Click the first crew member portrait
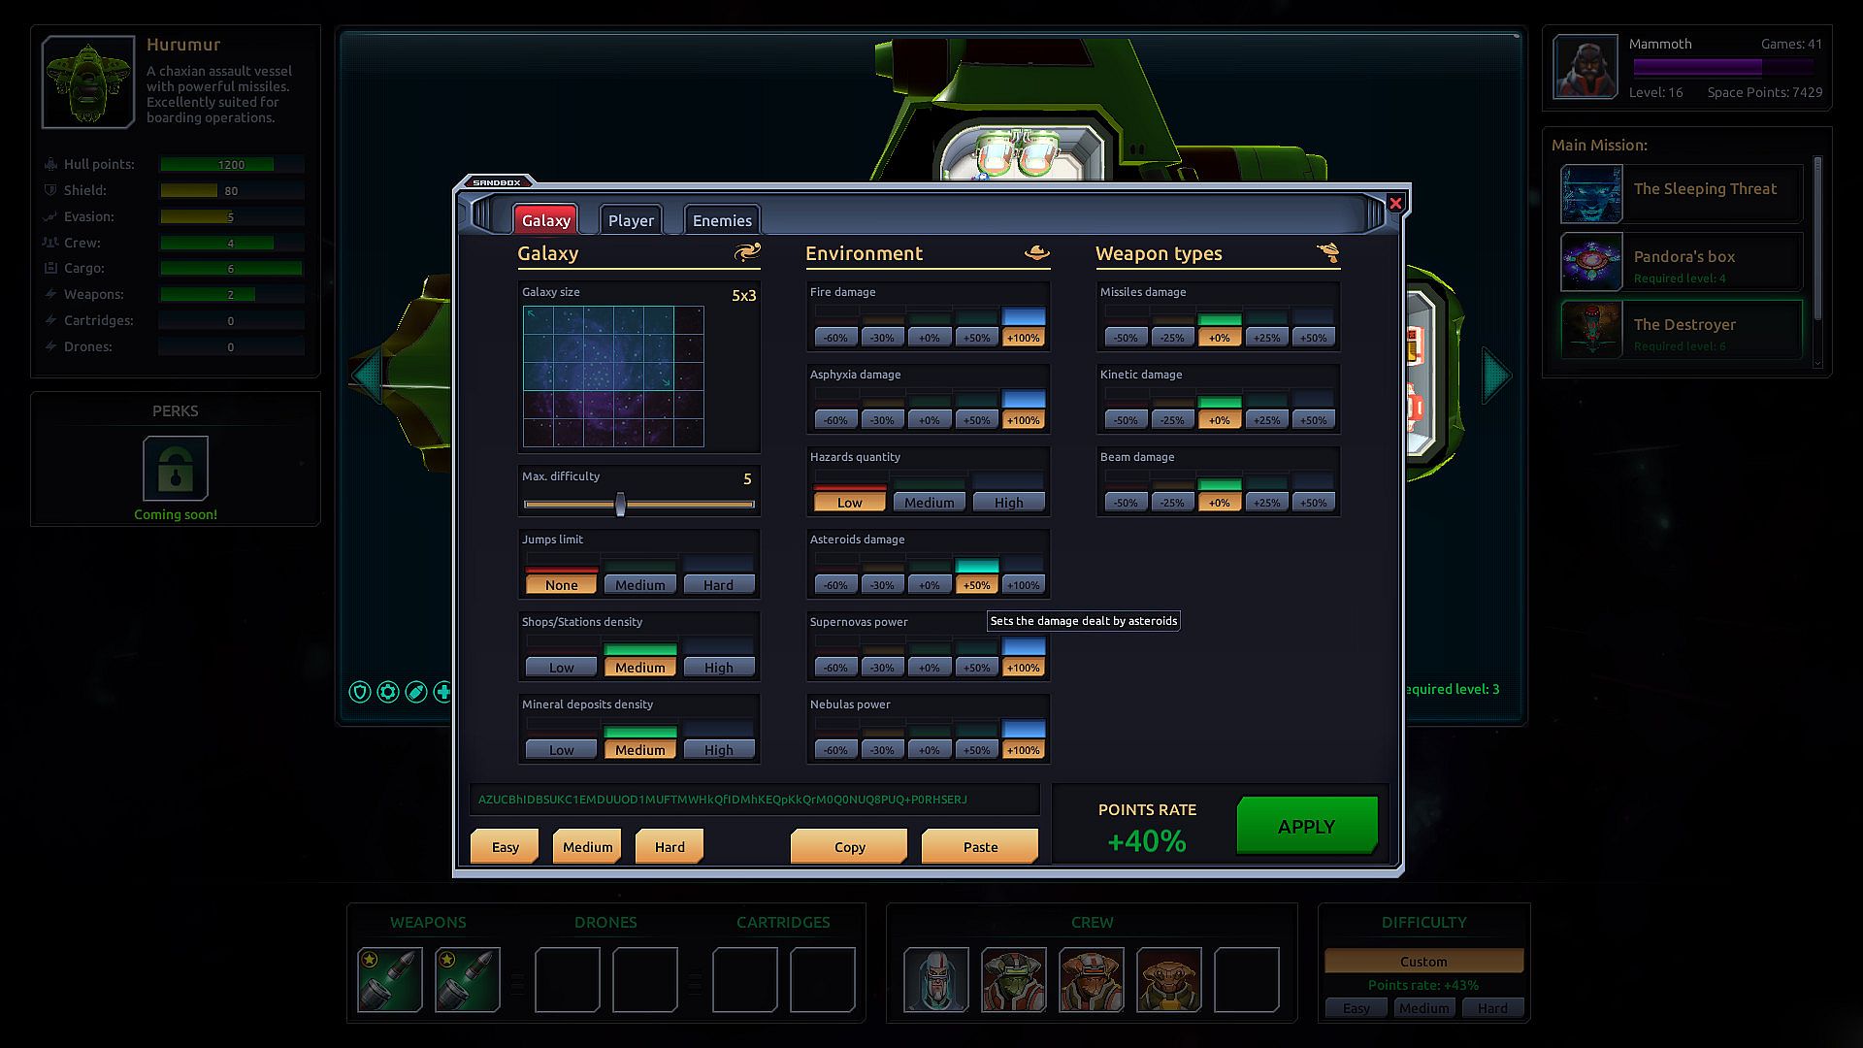 point(936,979)
